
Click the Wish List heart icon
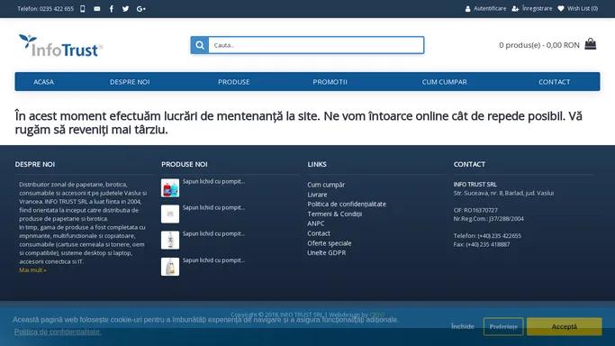coord(561,8)
